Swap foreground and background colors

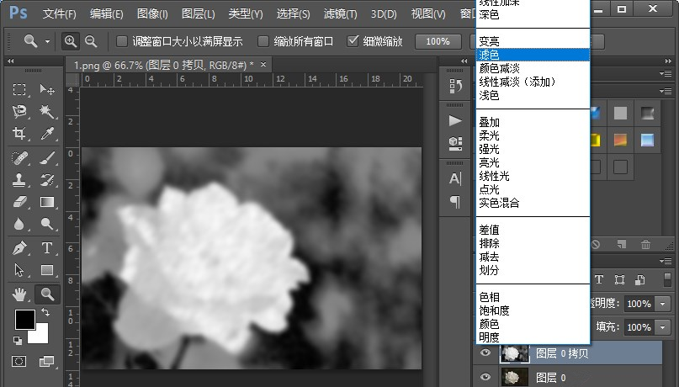click(x=45, y=311)
